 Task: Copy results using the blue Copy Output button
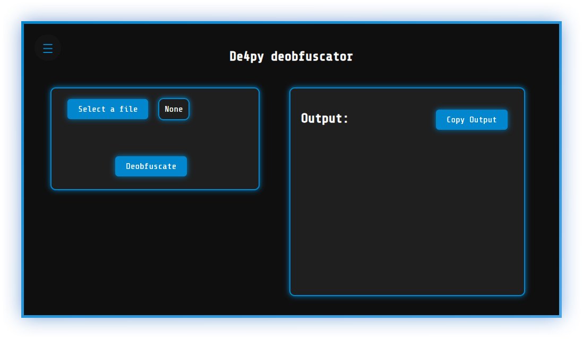tap(471, 120)
